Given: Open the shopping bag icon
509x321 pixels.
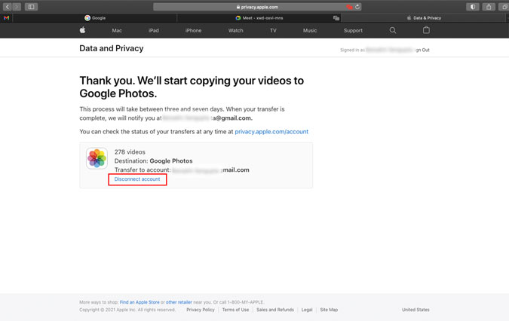Looking at the screenshot, I should 426,30.
